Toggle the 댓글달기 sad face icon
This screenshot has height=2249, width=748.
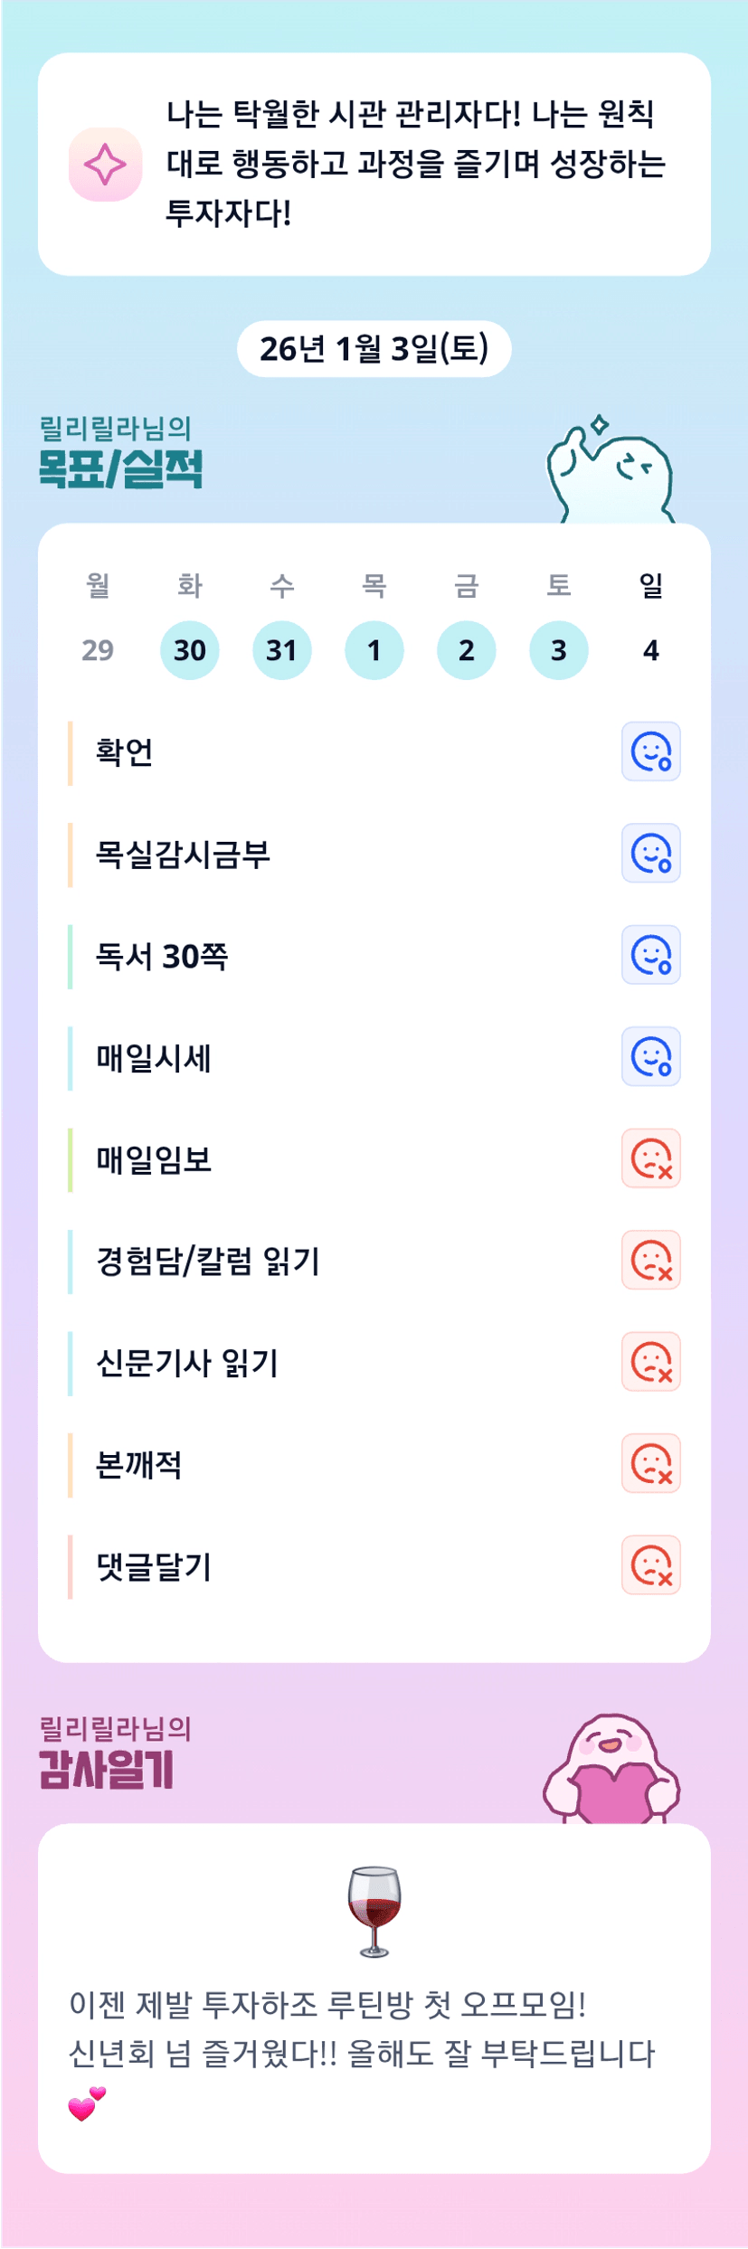(650, 1565)
